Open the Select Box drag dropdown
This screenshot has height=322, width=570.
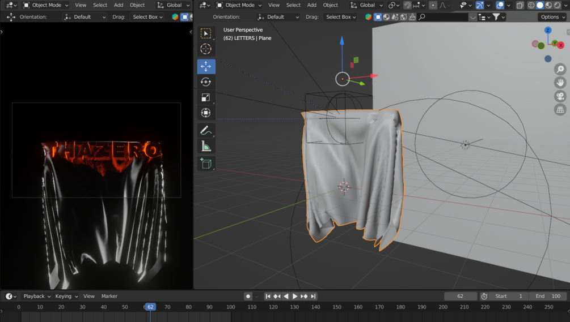tap(341, 17)
